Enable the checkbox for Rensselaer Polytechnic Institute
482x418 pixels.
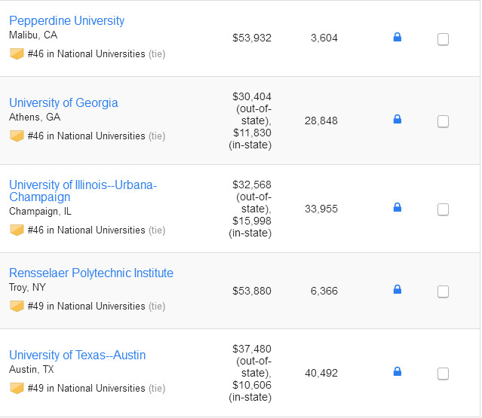pyautogui.click(x=443, y=291)
